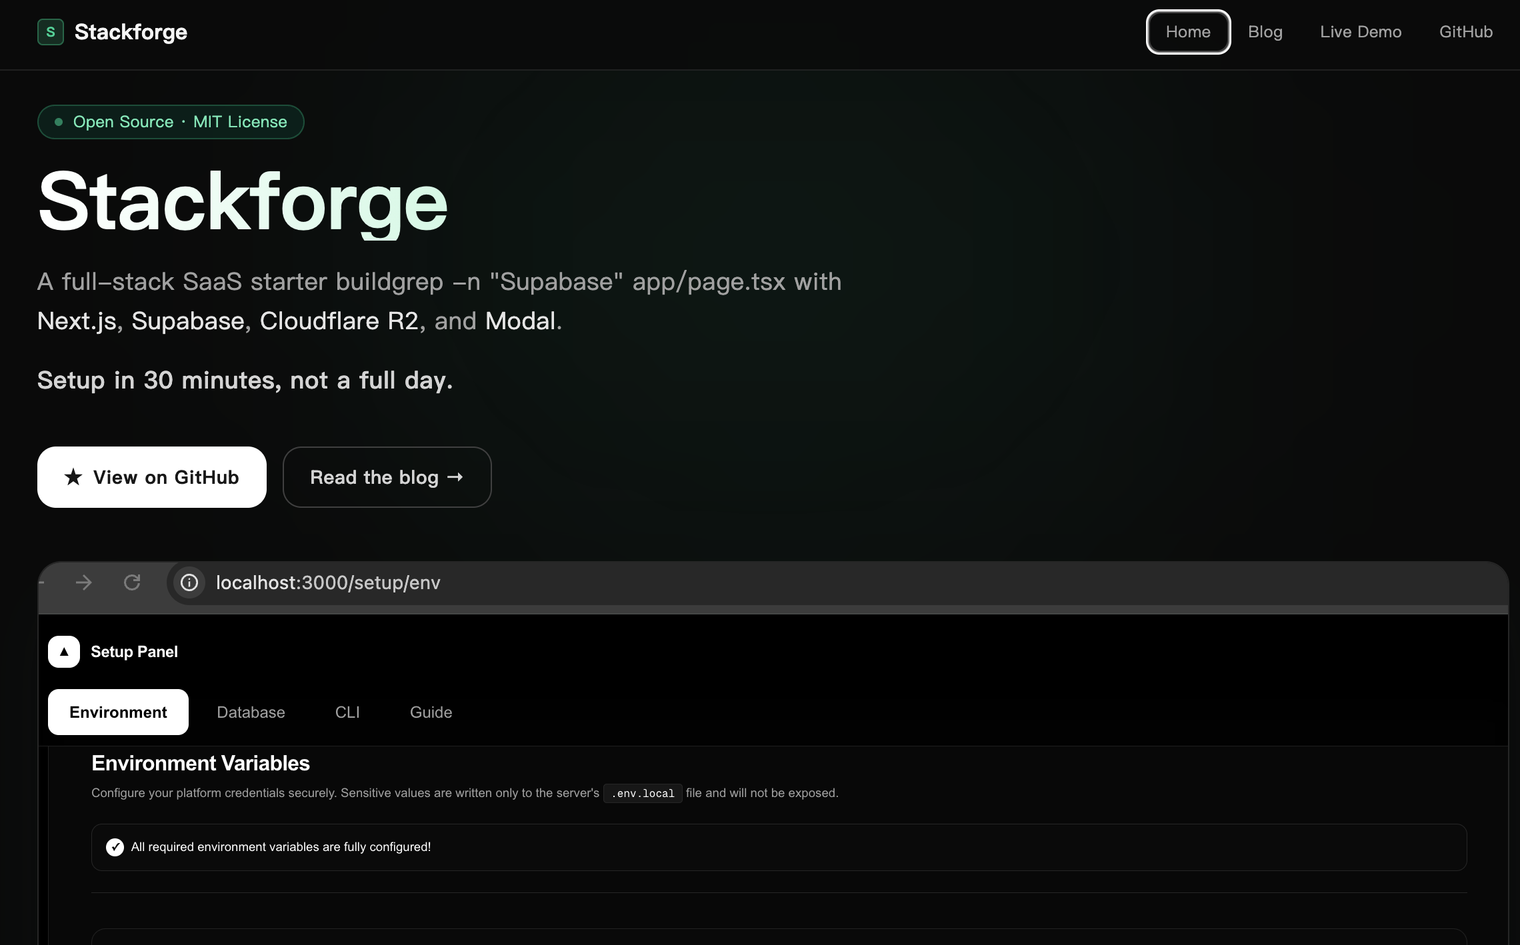Click the Modal text in hero description
The width and height of the screenshot is (1520, 945).
tap(520, 321)
